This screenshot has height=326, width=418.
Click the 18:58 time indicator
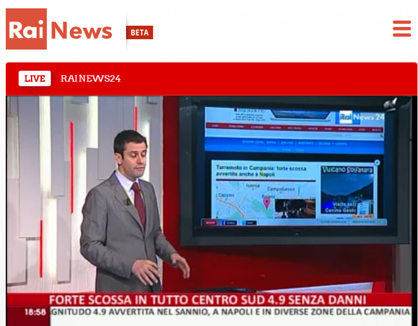click(35, 312)
